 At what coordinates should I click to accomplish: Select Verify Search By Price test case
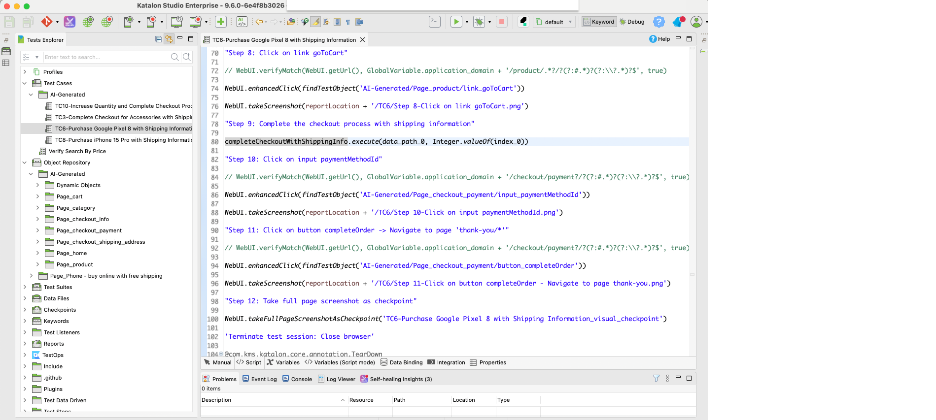[72, 151]
